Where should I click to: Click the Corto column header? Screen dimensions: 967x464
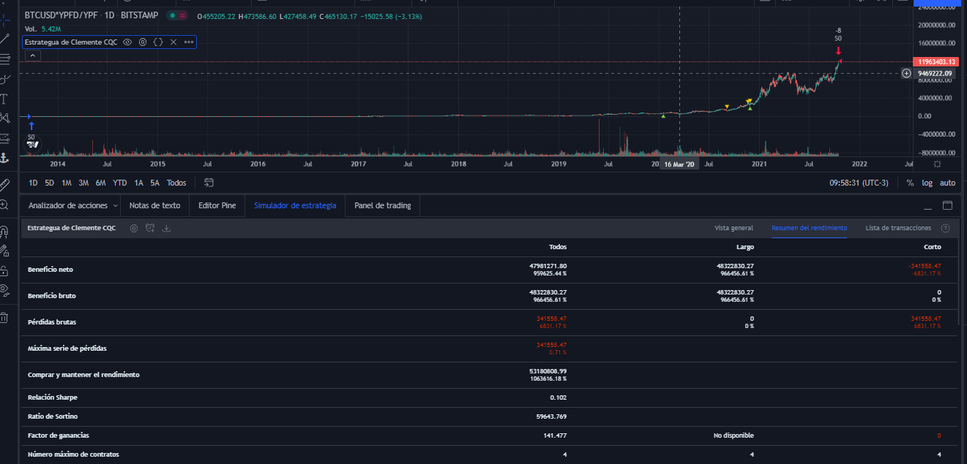click(x=931, y=247)
